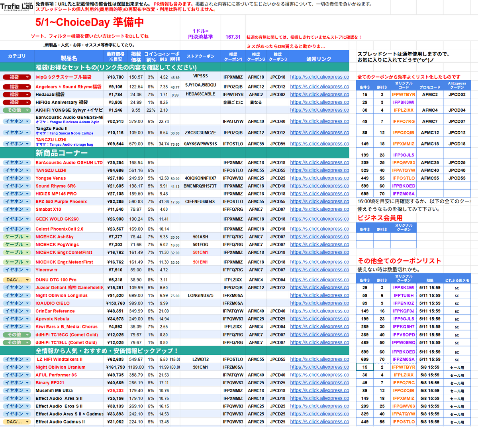Click the Trefle Lab logo
The height and width of the screenshot is (427, 478).
pyautogui.click(x=17, y=6)
